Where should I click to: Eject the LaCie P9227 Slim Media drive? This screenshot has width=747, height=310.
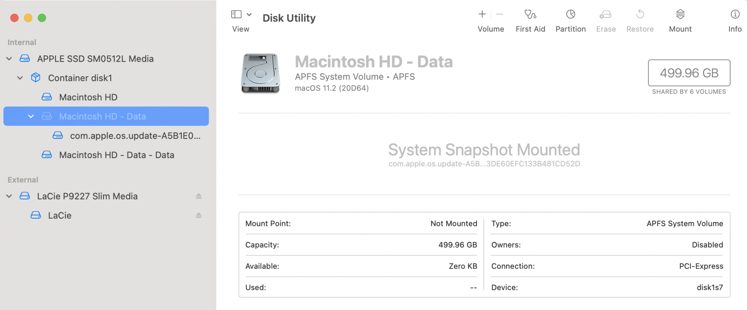click(199, 196)
